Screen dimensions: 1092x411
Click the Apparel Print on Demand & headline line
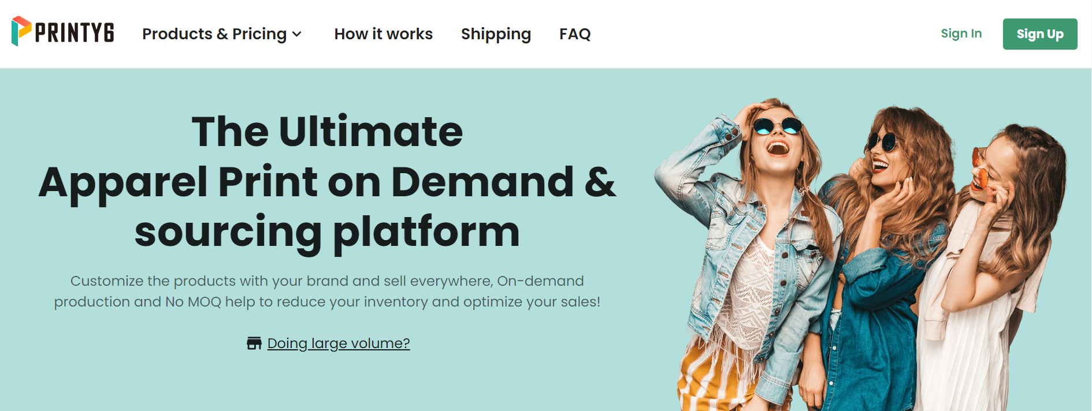coord(328,181)
